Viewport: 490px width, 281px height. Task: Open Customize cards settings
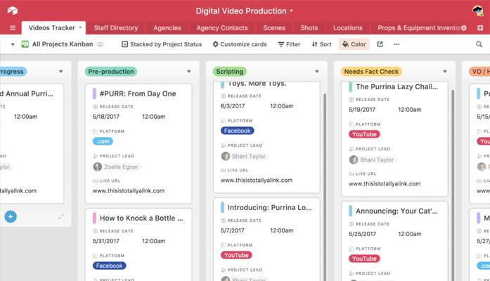(x=240, y=44)
